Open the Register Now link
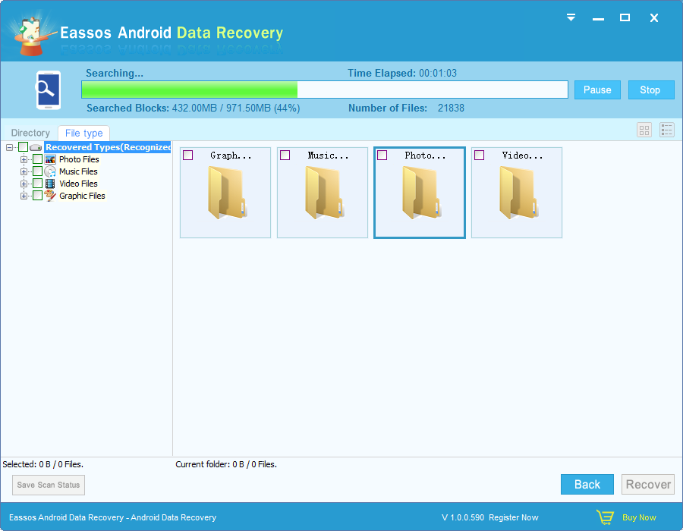This screenshot has width=683, height=531. tap(514, 517)
